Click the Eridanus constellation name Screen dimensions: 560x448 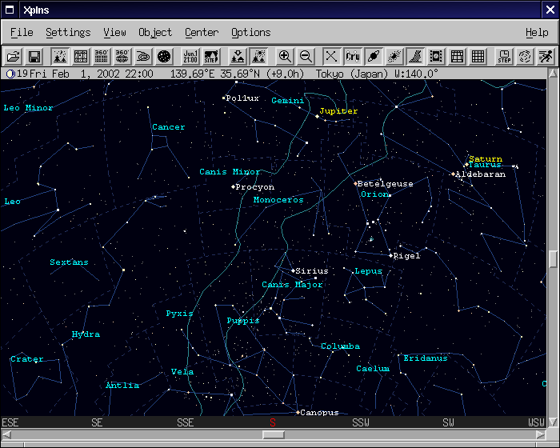pyautogui.click(x=426, y=358)
